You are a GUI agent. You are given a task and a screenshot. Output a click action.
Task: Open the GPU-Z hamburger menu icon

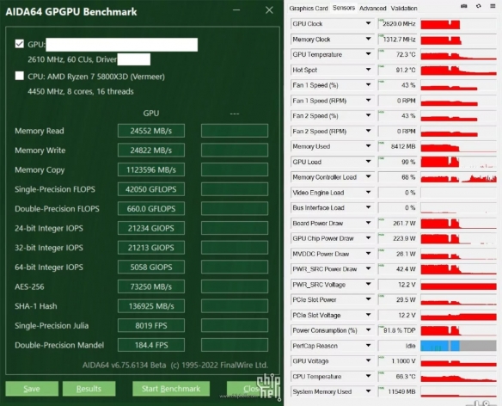click(x=493, y=6)
